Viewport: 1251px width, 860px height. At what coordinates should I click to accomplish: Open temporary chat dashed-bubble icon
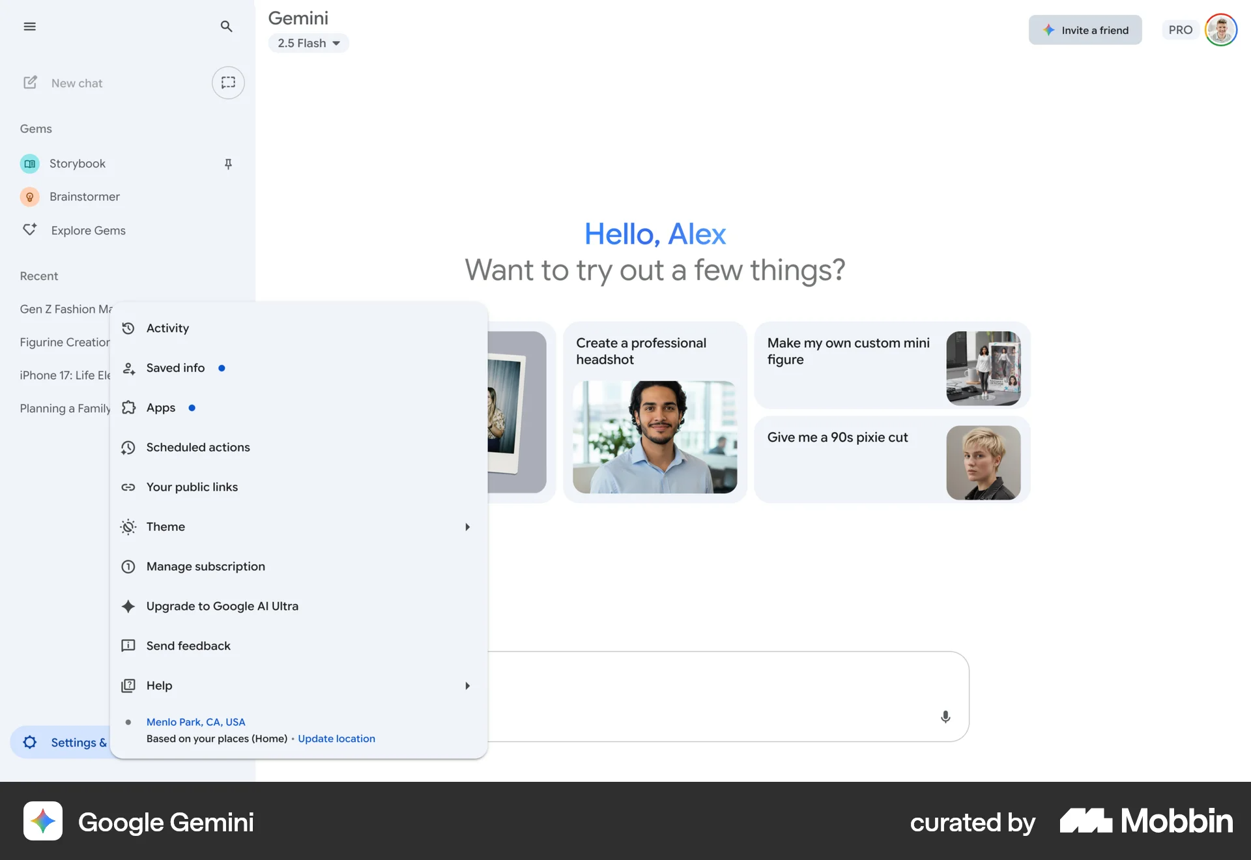[x=228, y=83]
